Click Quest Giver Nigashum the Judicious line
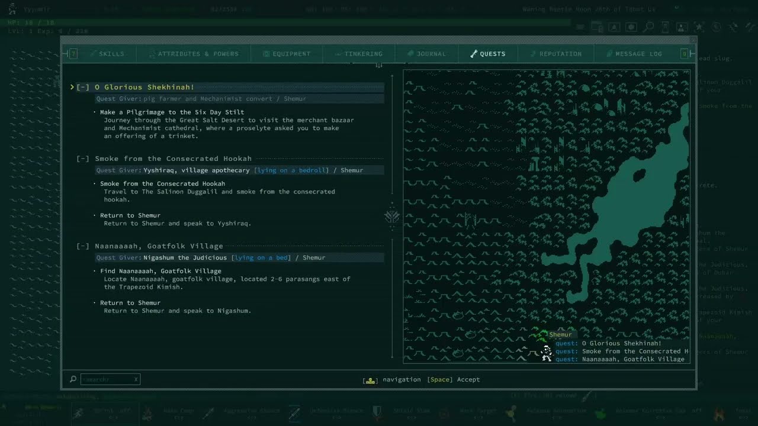The height and width of the screenshot is (426, 758). click(239, 257)
